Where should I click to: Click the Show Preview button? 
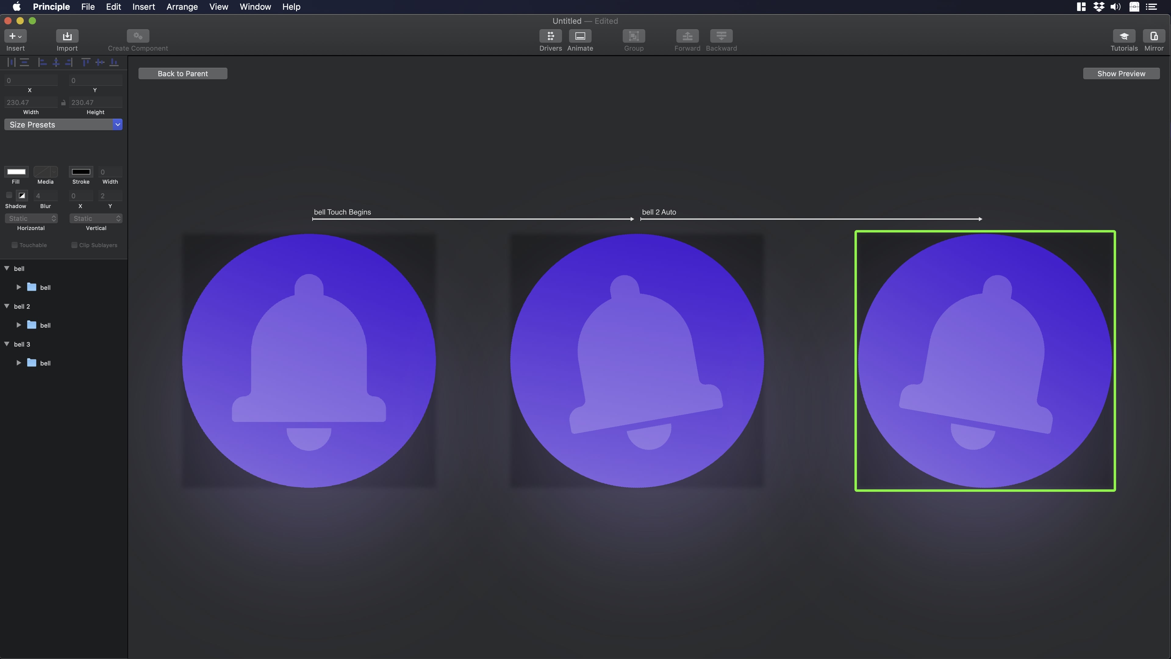1121,74
